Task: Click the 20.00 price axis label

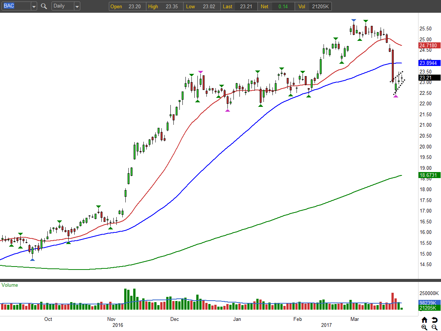Action: (x=426, y=147)
